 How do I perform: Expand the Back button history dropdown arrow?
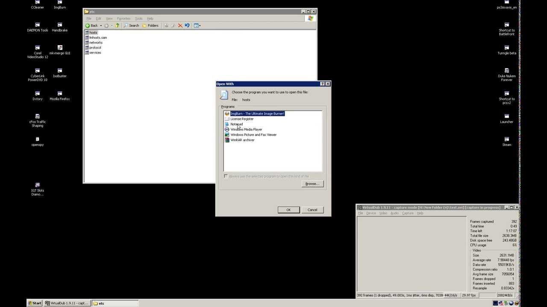101,26
